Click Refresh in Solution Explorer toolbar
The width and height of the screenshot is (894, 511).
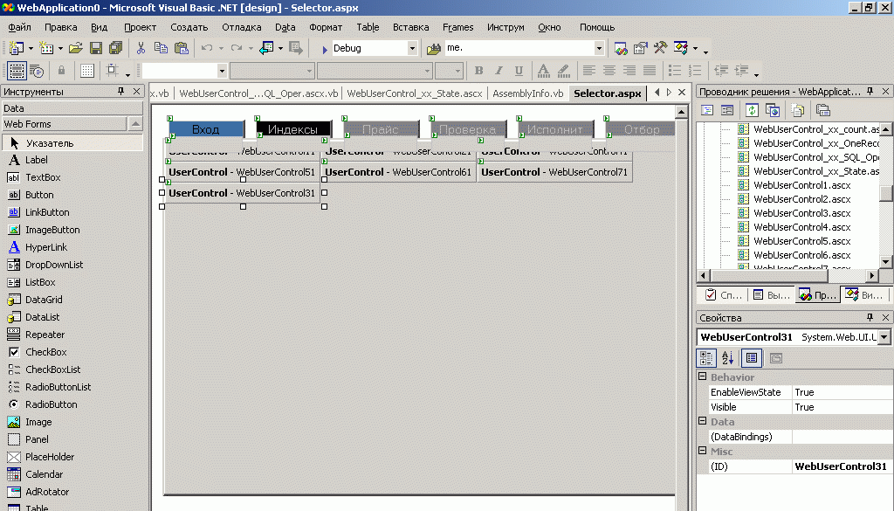752,110
